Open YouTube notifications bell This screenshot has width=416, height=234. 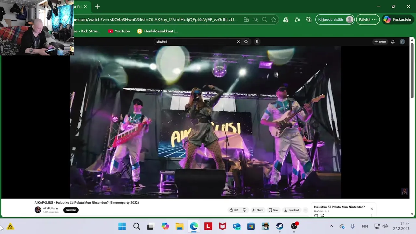(393, 42)
